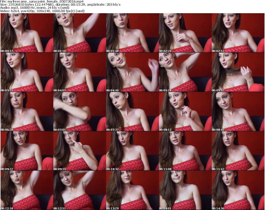Click the Video: h264 info line
Screen dimensions: 265x210
(x=42, y=11)
